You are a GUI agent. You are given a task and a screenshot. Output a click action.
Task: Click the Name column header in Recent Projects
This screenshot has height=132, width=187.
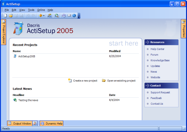point(17,51)
